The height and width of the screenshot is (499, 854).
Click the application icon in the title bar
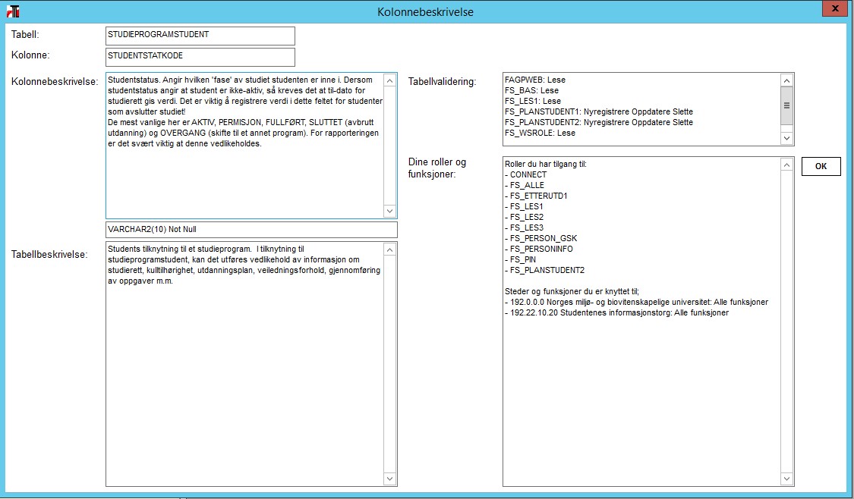click(13, 11)
